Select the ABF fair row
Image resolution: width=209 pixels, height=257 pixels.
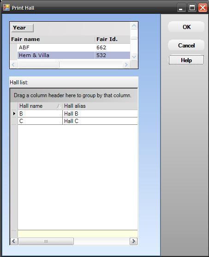pos(73,47)
